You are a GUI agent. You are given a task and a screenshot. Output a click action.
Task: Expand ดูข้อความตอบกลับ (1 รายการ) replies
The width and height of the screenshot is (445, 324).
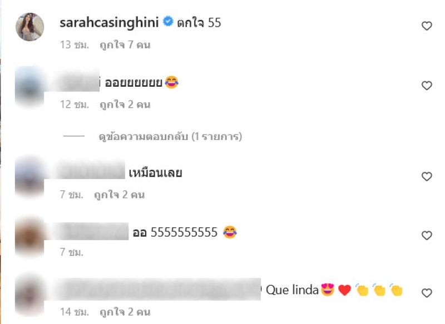pos(170,137)
